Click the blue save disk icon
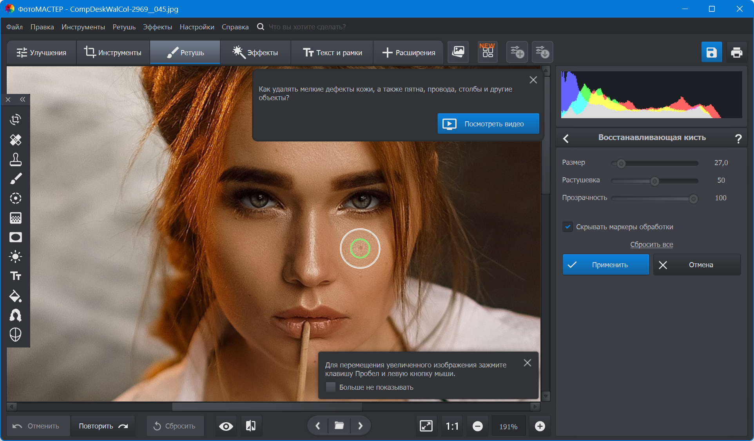The width and height of the screenshot is (754, 441). [711, 52]
